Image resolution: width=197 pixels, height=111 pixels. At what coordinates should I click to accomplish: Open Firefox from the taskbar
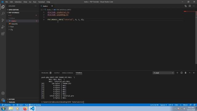click(x=25, y=109)
